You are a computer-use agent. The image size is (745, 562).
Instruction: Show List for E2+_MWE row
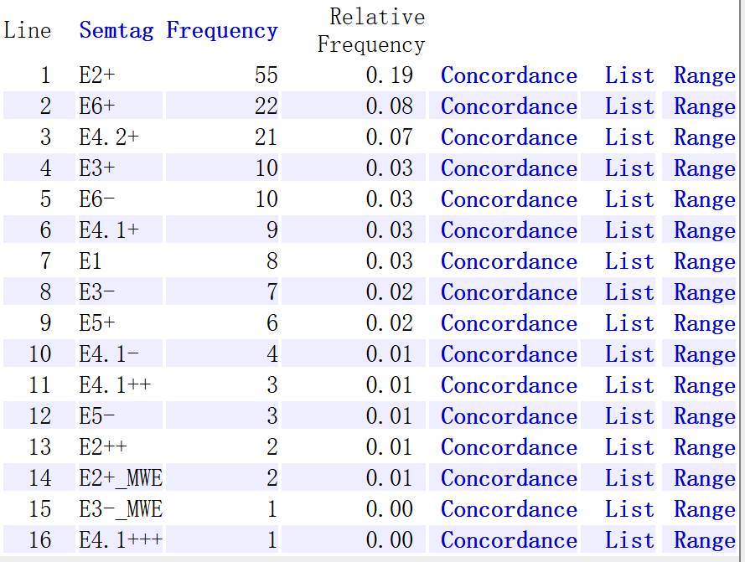pos(629,478)
